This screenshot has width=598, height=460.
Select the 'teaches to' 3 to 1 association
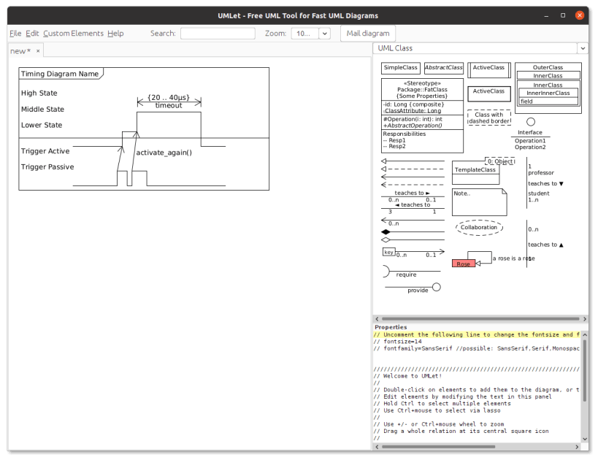tap(413, 208)
